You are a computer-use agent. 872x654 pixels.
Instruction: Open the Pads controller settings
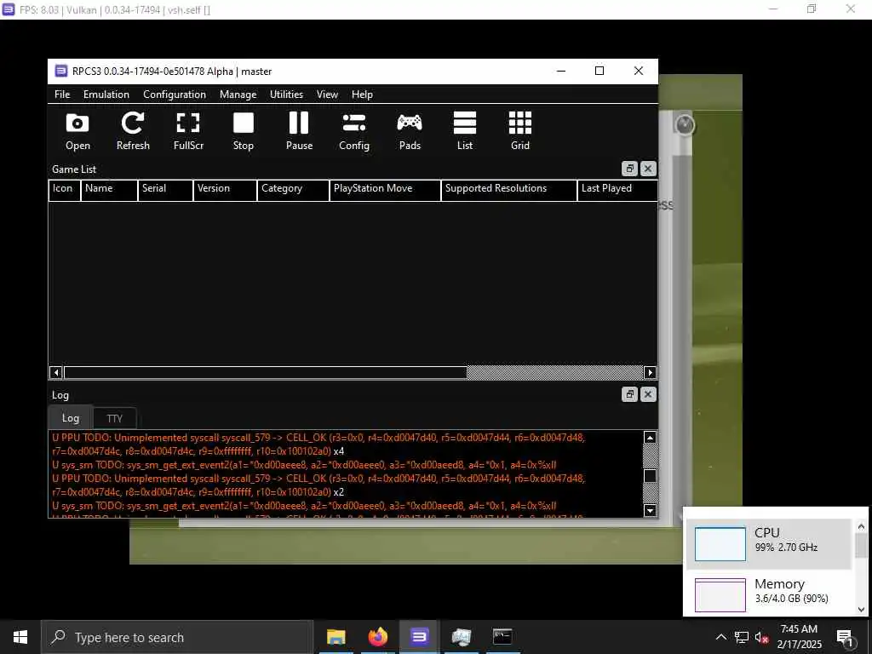410,132
